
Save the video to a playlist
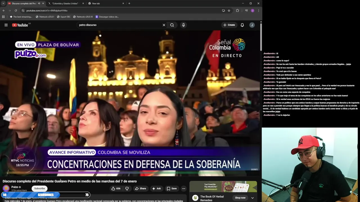172,189
